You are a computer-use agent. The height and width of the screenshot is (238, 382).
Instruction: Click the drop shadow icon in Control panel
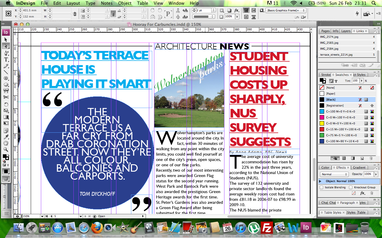click(x=229, y=10)
